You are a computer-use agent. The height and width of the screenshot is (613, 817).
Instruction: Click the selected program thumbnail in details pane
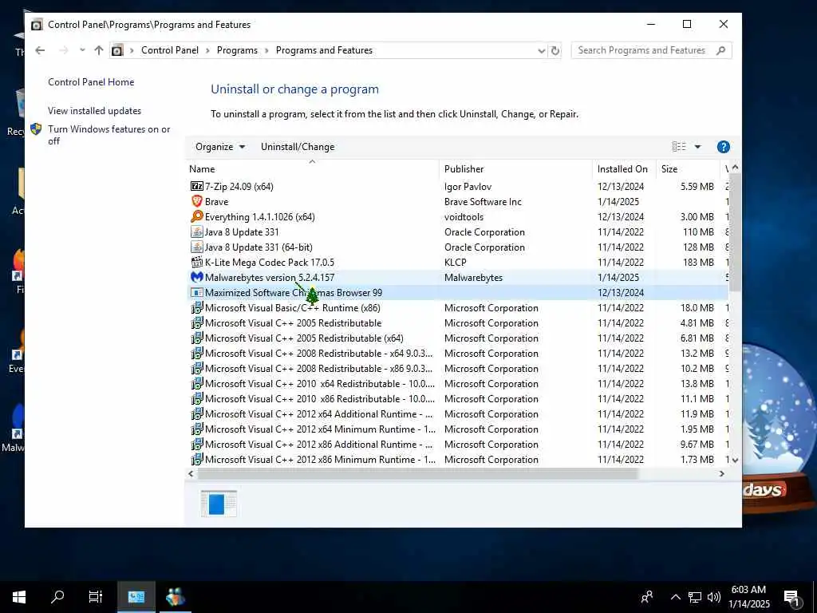(x=219, y=504)
